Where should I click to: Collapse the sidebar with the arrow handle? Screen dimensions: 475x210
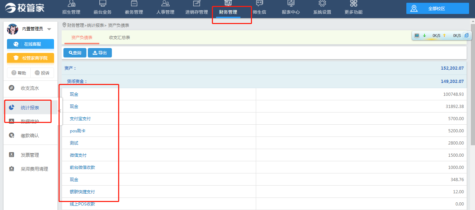pyautogui.click(x=60, y=111)
